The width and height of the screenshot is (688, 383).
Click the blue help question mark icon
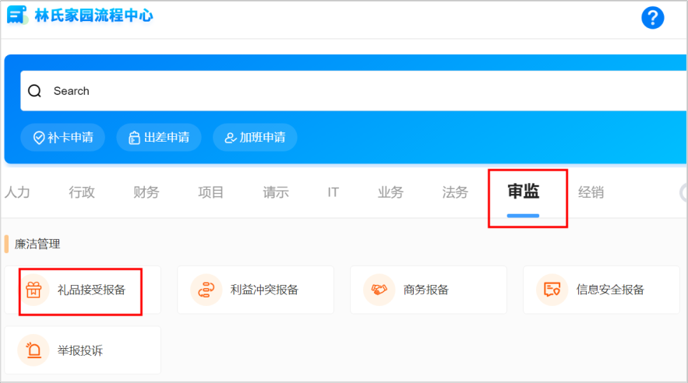click(x=652, y=18)
